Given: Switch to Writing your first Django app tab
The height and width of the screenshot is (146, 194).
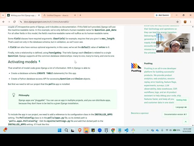Looking at the screenshot, I should (x=24, y=15).
